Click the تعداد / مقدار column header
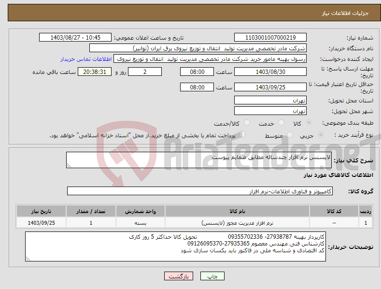The width and height of the screenshot is (381, 289). pyautogui.click(x=91, y=211)
